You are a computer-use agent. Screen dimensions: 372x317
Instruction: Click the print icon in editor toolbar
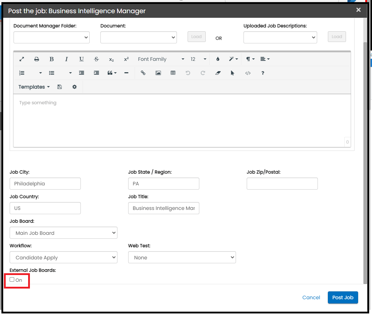[37, 59]
